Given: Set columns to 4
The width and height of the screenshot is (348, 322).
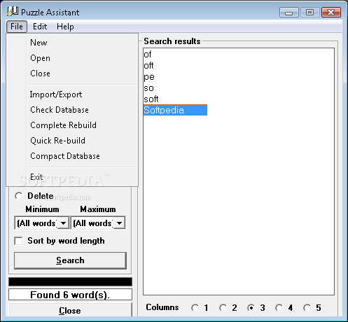Looking at the screenshot, I should (x=279, y=308).
